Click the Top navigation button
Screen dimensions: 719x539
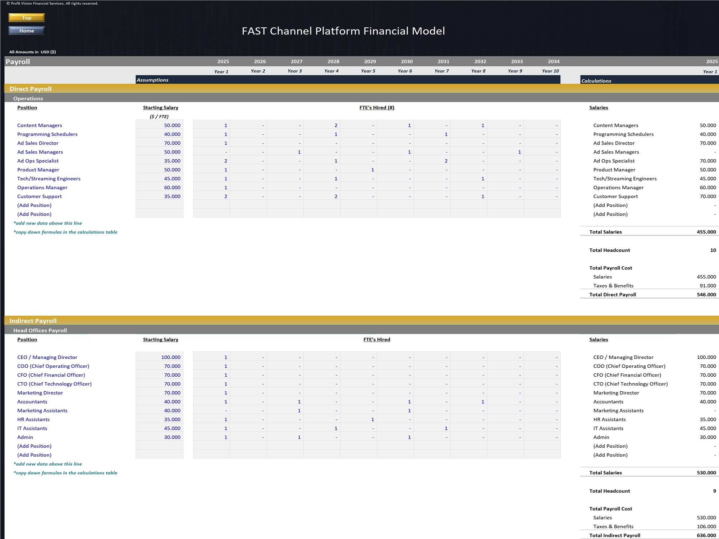point(26,17)
